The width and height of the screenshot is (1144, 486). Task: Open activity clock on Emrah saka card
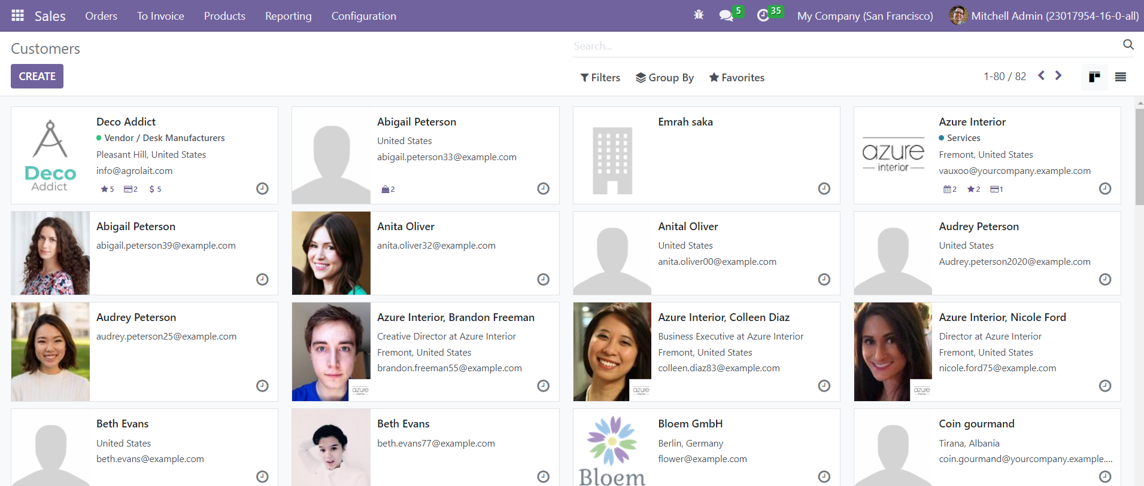pos(824,189)
